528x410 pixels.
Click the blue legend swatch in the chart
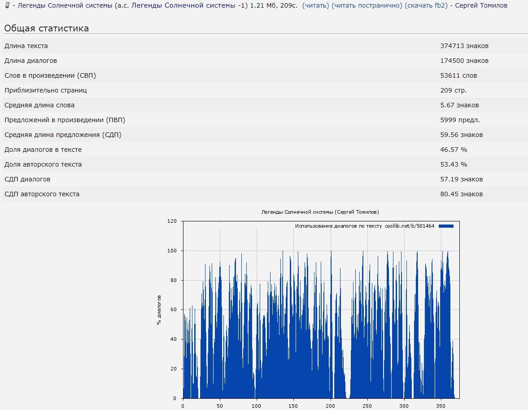click(x=446, y=226)
